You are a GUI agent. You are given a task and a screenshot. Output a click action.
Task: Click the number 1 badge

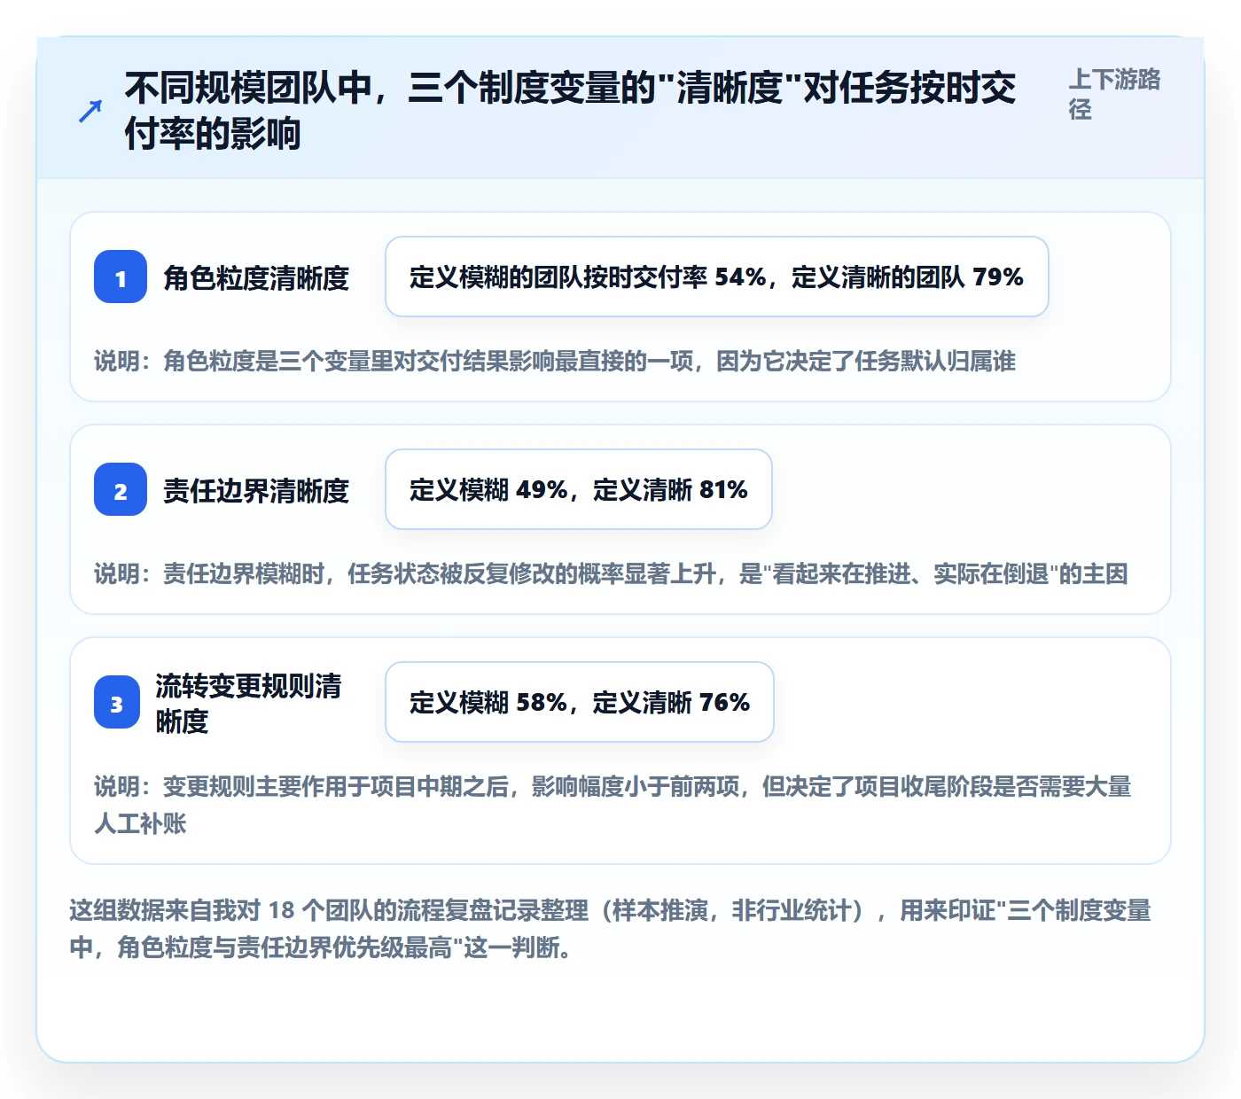(x=121, y=277)
